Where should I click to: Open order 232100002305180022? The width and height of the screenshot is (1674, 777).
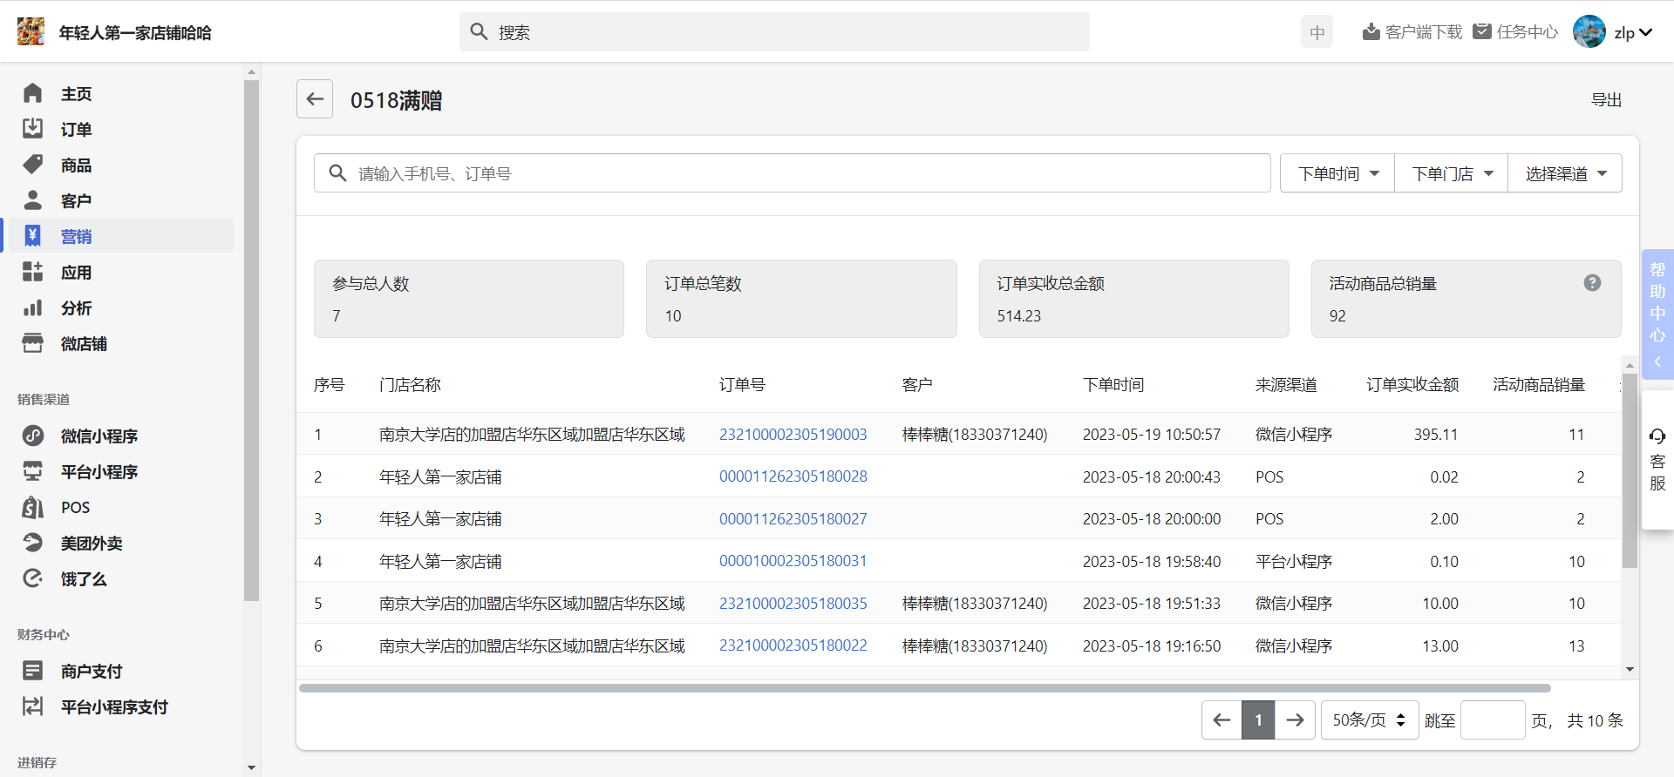pos(793,645)
